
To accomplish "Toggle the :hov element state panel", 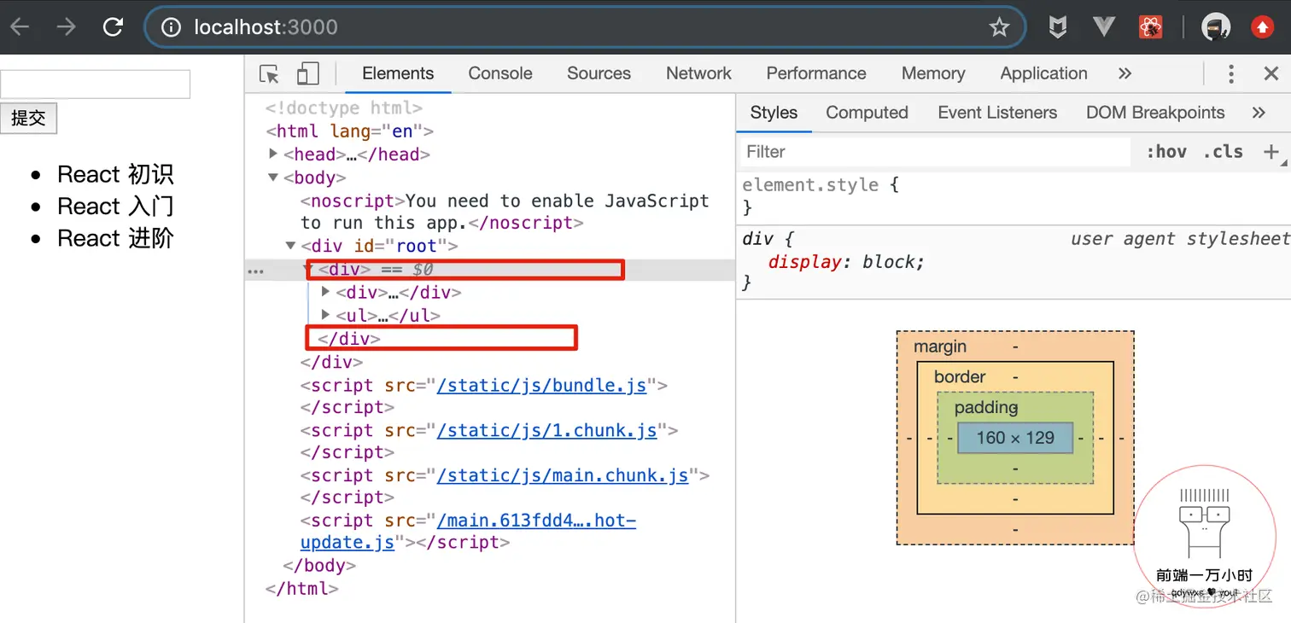I will (1166, 152).
